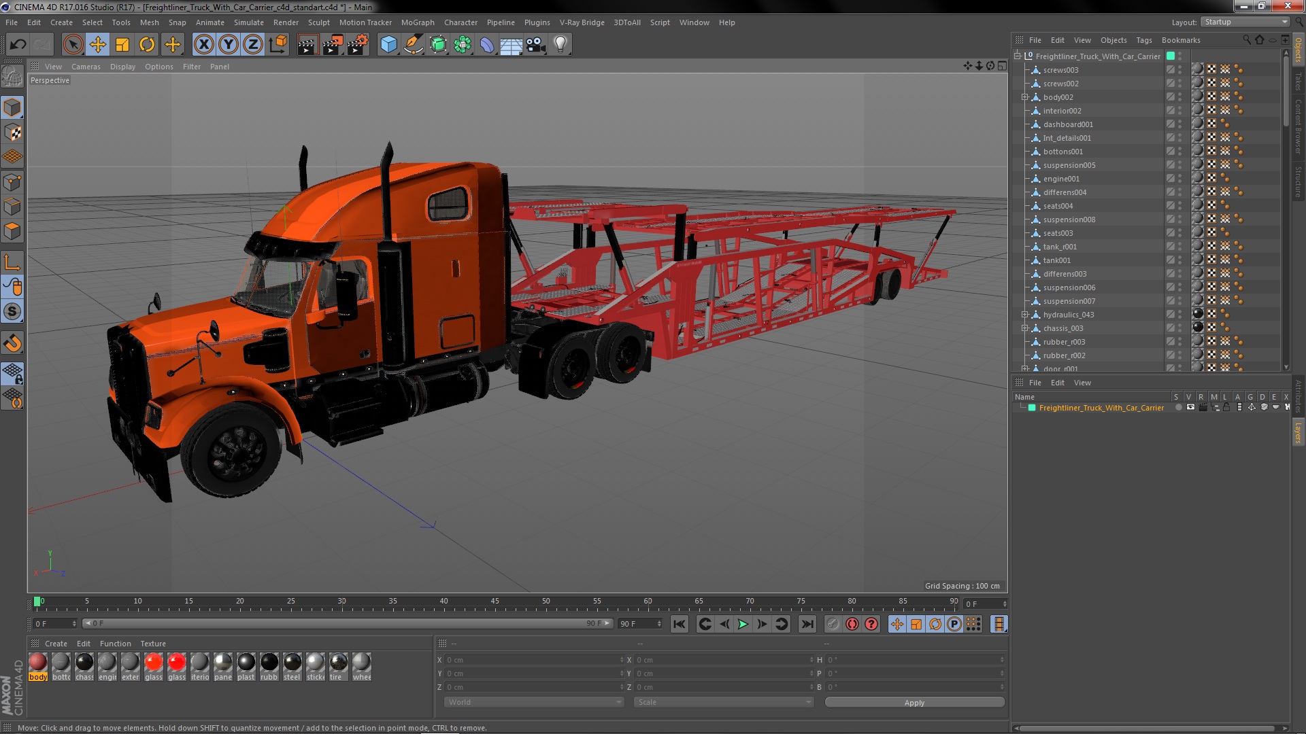Open the Floor environment icon
The width and height of the screenshot is (1306, 734).
[511, 45]
